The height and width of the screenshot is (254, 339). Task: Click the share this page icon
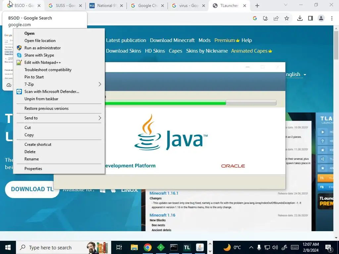276,19
